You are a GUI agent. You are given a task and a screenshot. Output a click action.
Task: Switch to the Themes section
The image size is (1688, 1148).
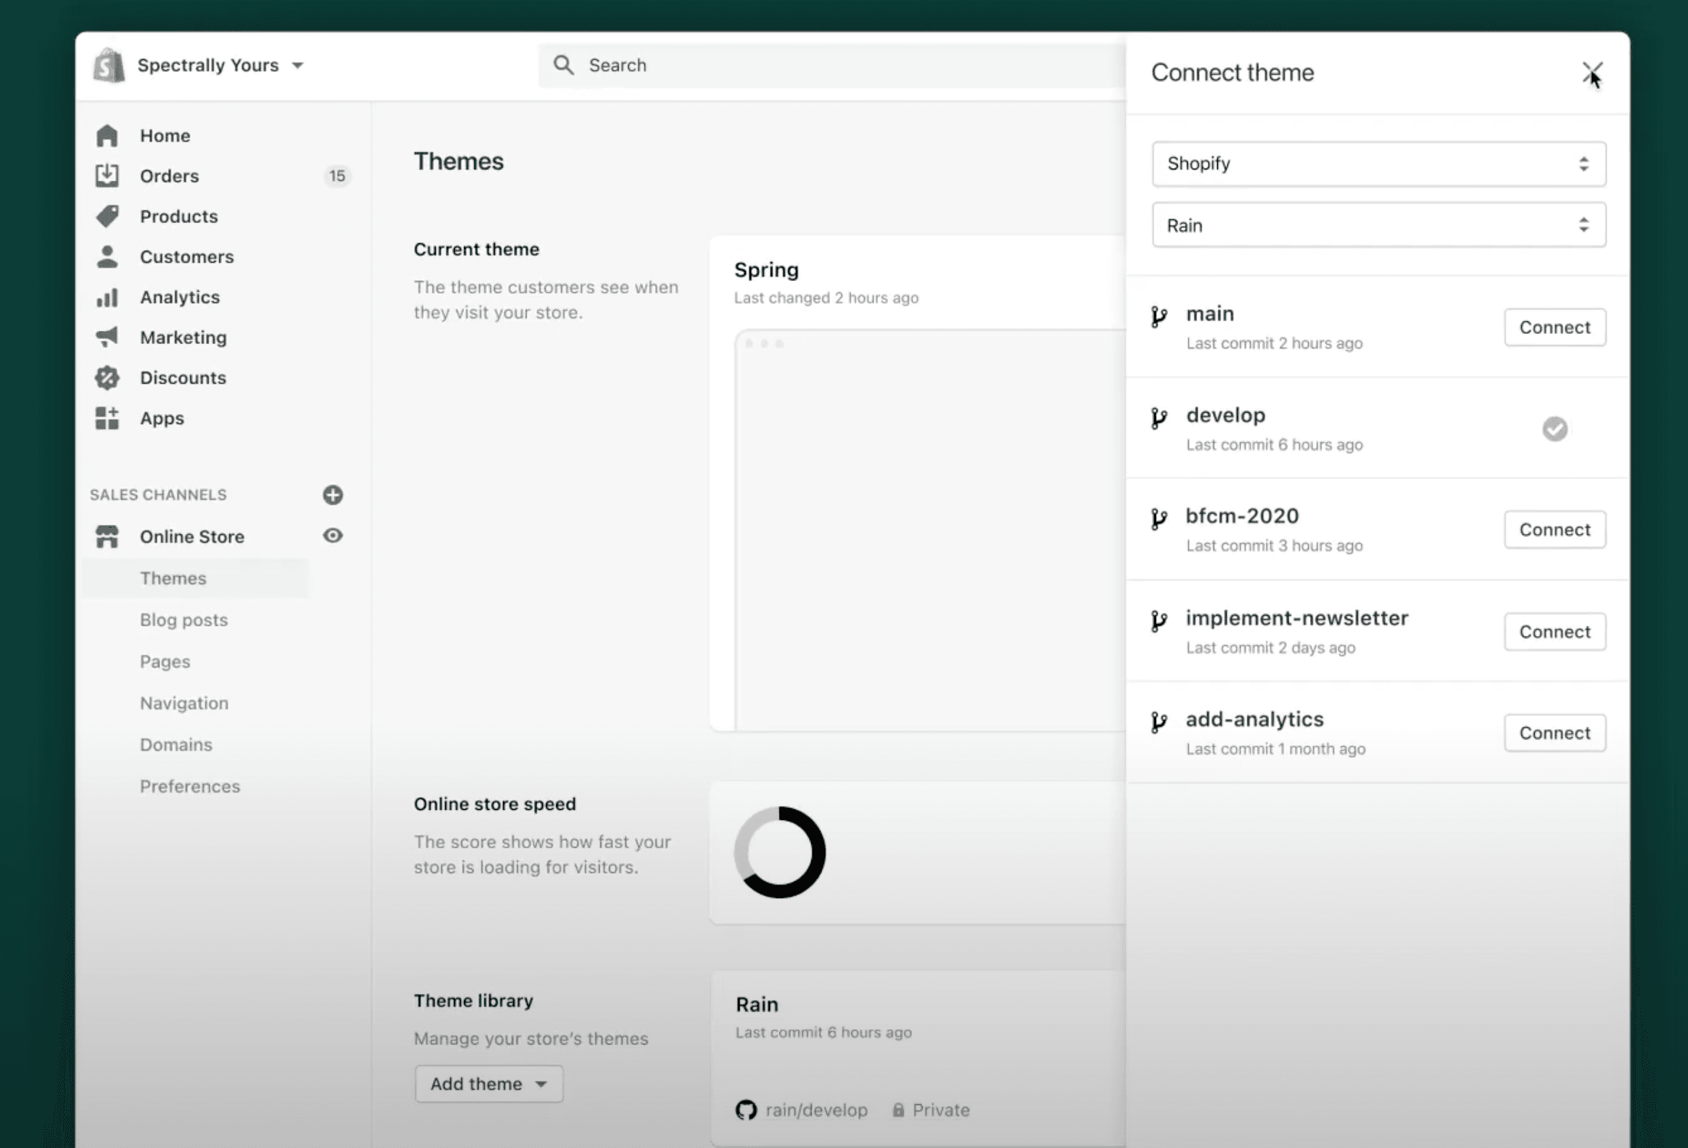173,578
